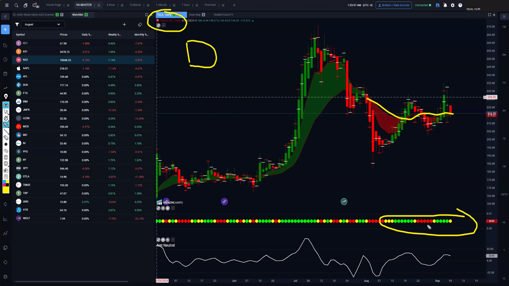509x286 pixels.
Task: Open the AI chat assistant
Action: point(36,5)
